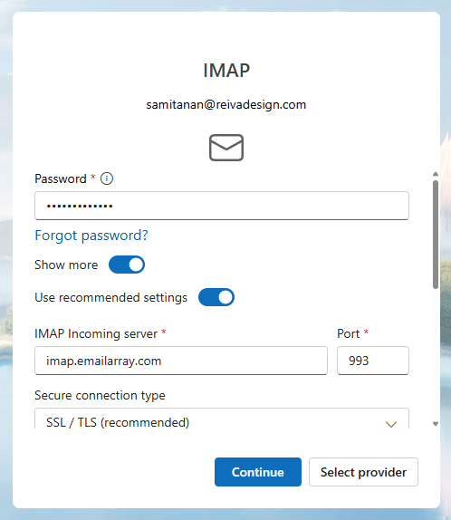Screen dimensions: 451x520
Task: Click the vertical scrollbar thumb
Action: coord(436,235)
